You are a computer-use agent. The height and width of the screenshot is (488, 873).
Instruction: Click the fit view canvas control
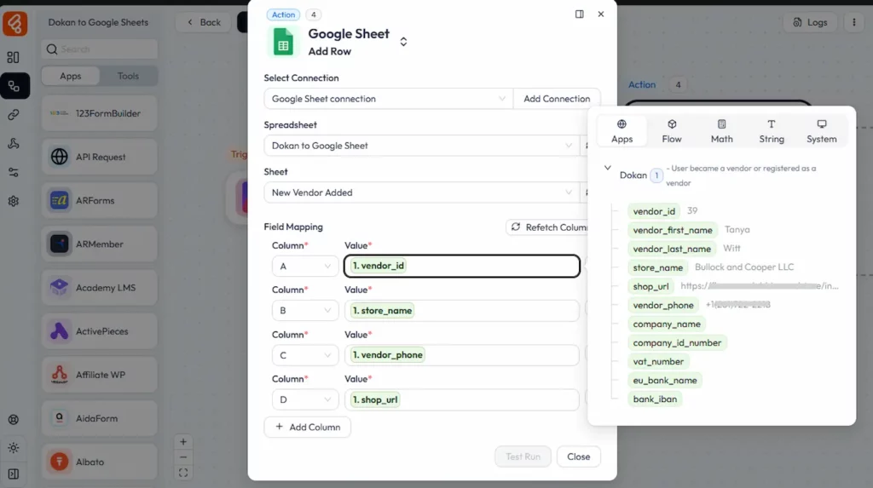[183, 473]
